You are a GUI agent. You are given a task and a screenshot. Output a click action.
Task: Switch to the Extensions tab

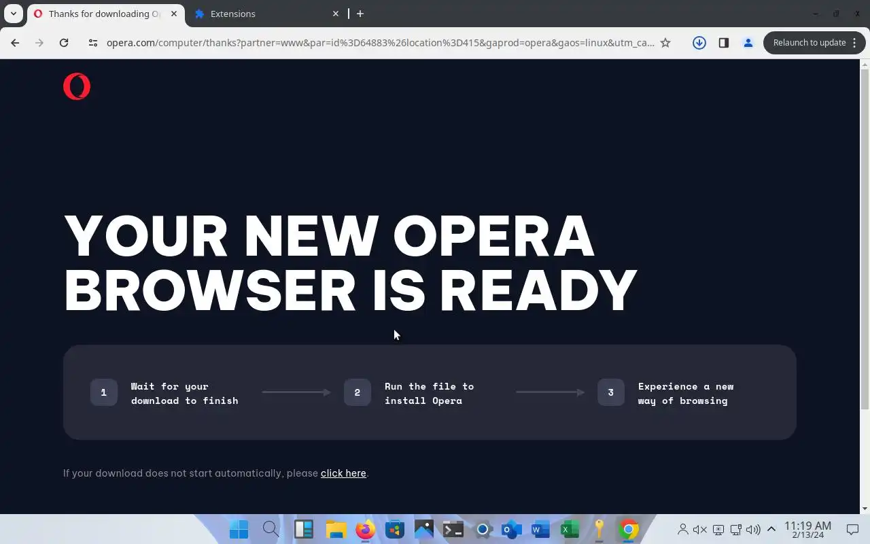click(x=265, y=14)
